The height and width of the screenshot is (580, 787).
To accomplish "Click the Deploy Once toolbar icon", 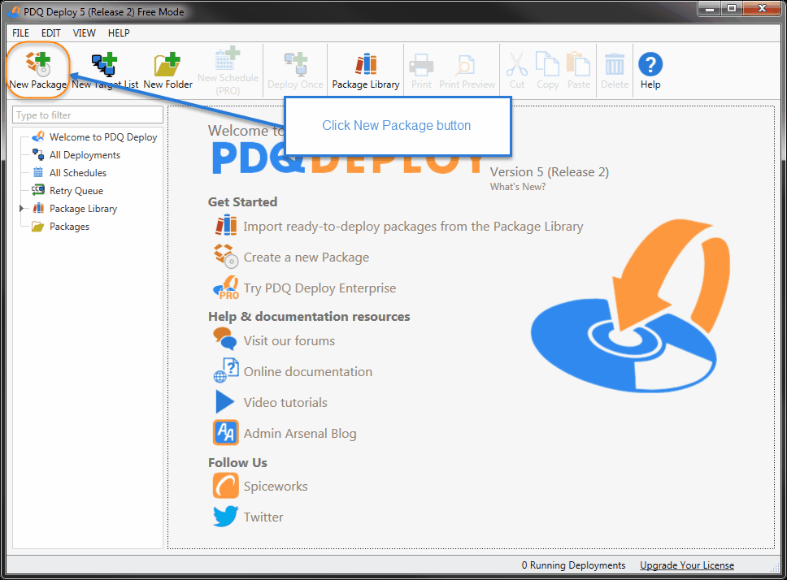I will point(295,64).
